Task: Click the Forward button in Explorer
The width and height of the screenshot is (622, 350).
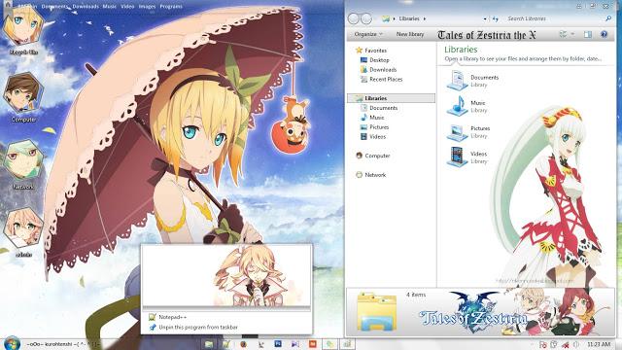Action: tap(366, 18)
